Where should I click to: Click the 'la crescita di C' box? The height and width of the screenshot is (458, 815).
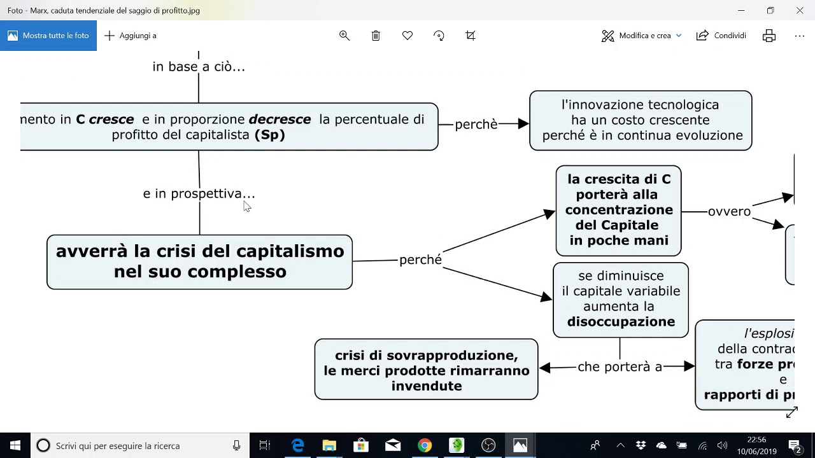tap(618, 211)
